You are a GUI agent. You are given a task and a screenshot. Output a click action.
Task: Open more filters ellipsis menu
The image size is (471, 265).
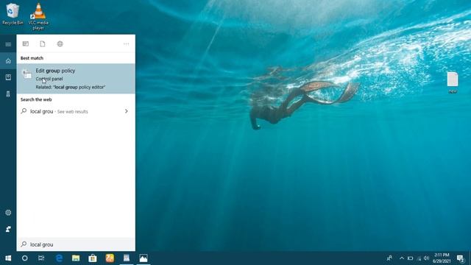(x=126, y=44)
